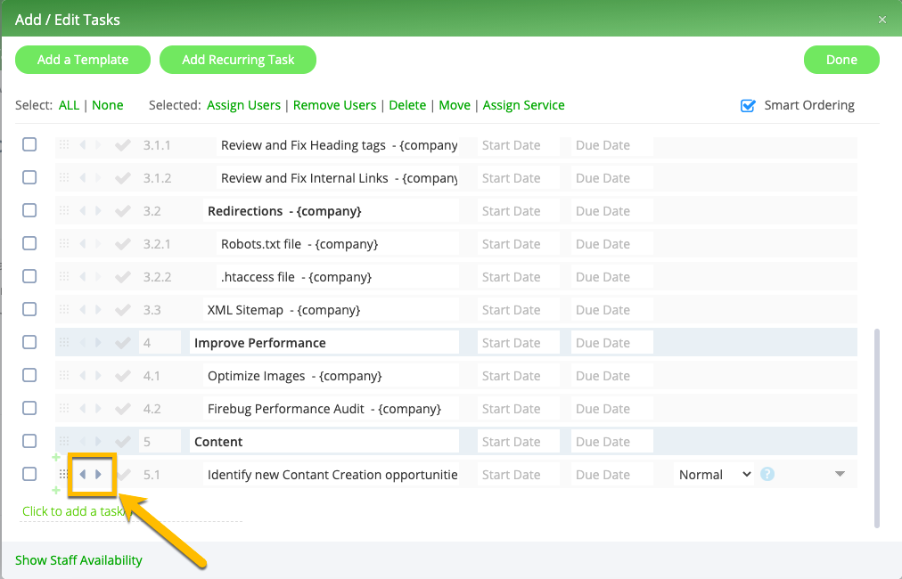Screen dimensions: 902x579
Task: Click Due Date field on XML Sitemap row
Action: tap(612, 310)
